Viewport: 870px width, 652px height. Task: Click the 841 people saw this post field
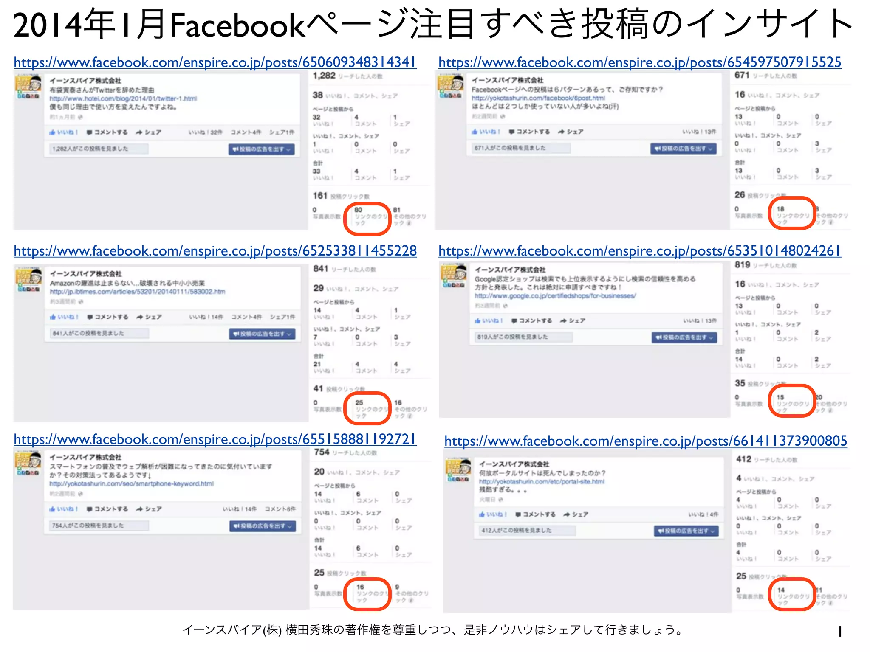(98, 334)
